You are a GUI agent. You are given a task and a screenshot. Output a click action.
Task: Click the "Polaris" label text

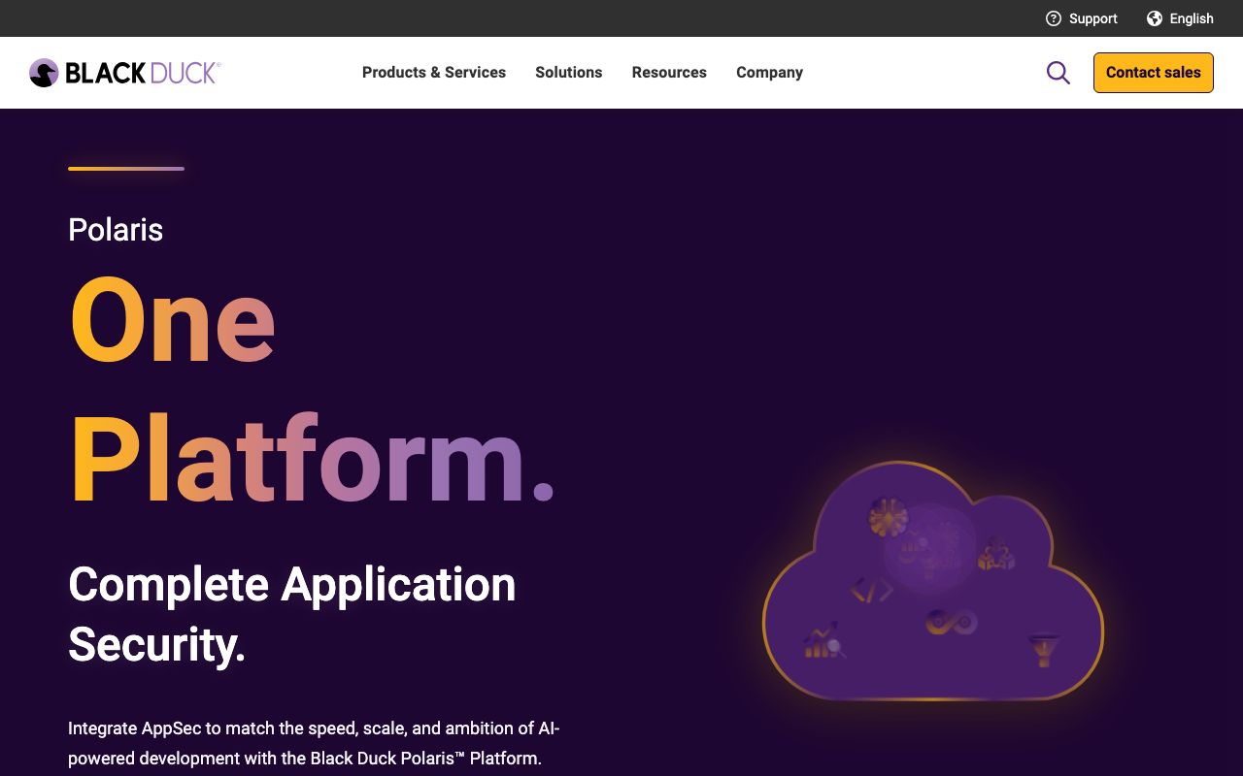point(116,230)
